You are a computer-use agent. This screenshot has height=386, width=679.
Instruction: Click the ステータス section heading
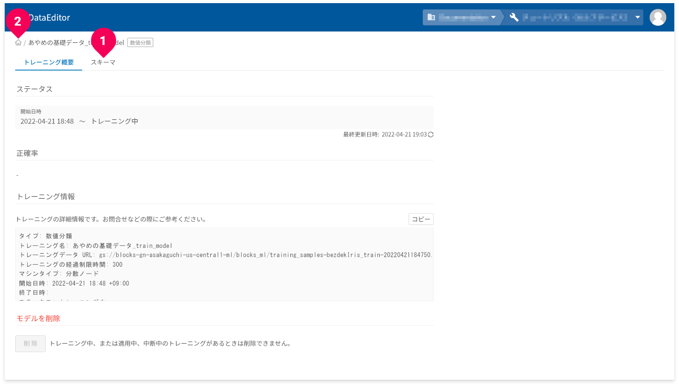click(x=35, y=89)
